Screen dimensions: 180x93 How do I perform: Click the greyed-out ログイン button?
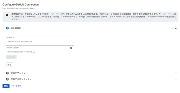(11, 57)
